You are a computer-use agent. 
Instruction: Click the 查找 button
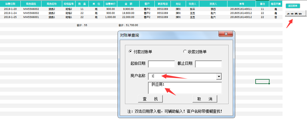pyautogui.click(x=150, y=99)
